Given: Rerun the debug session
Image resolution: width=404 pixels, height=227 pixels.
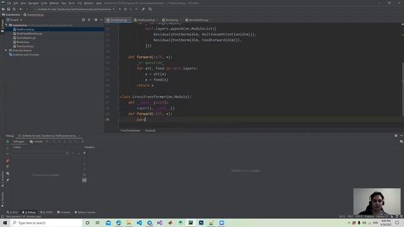Looking at the screenshot, I should pos(8,141).
